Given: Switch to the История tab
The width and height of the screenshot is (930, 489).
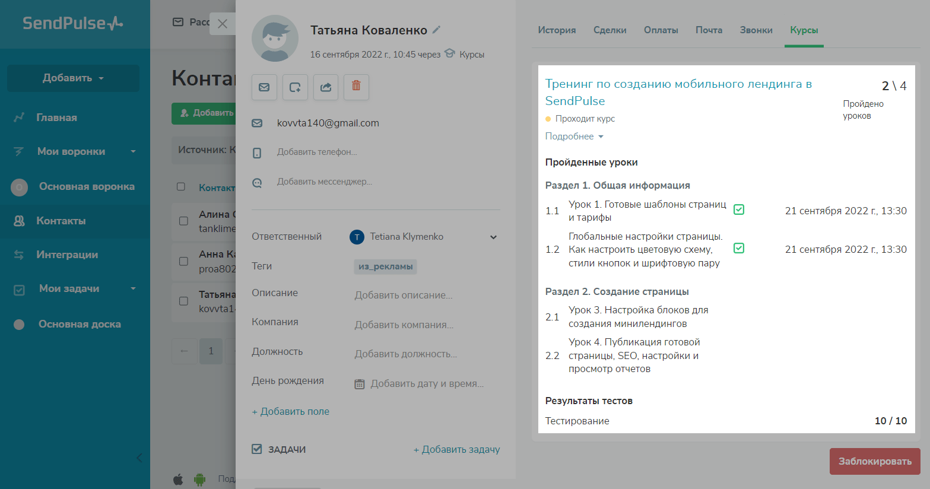Looking at the screenshot, I should (557, 30).
